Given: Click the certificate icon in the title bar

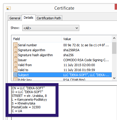Looking at the screenshot, I should tap(8, 8).
